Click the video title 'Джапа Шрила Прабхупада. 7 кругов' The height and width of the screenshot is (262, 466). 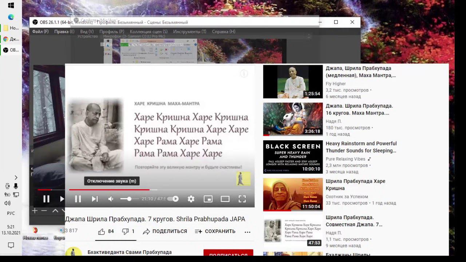[x=155, y=219]
